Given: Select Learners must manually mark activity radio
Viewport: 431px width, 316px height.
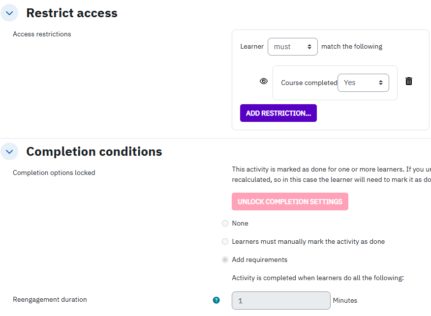Looking at the screenshot, I should tap(225, 242).
